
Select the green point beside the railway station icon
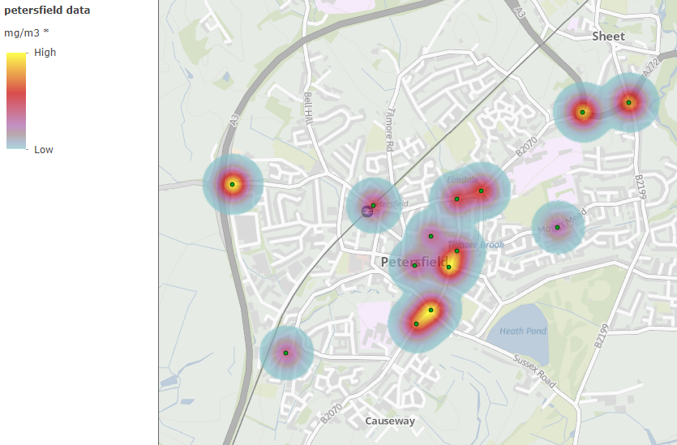pos(374,205)
